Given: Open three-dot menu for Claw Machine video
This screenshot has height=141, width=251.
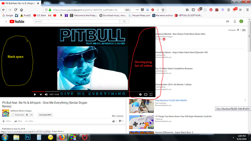Looking at the screenshot, I should 245,100.
